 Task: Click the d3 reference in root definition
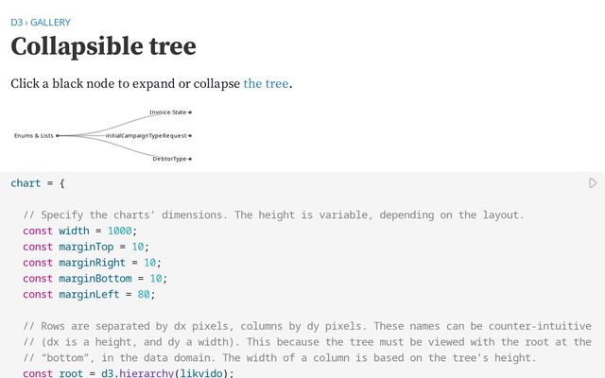tap(107, 373)
